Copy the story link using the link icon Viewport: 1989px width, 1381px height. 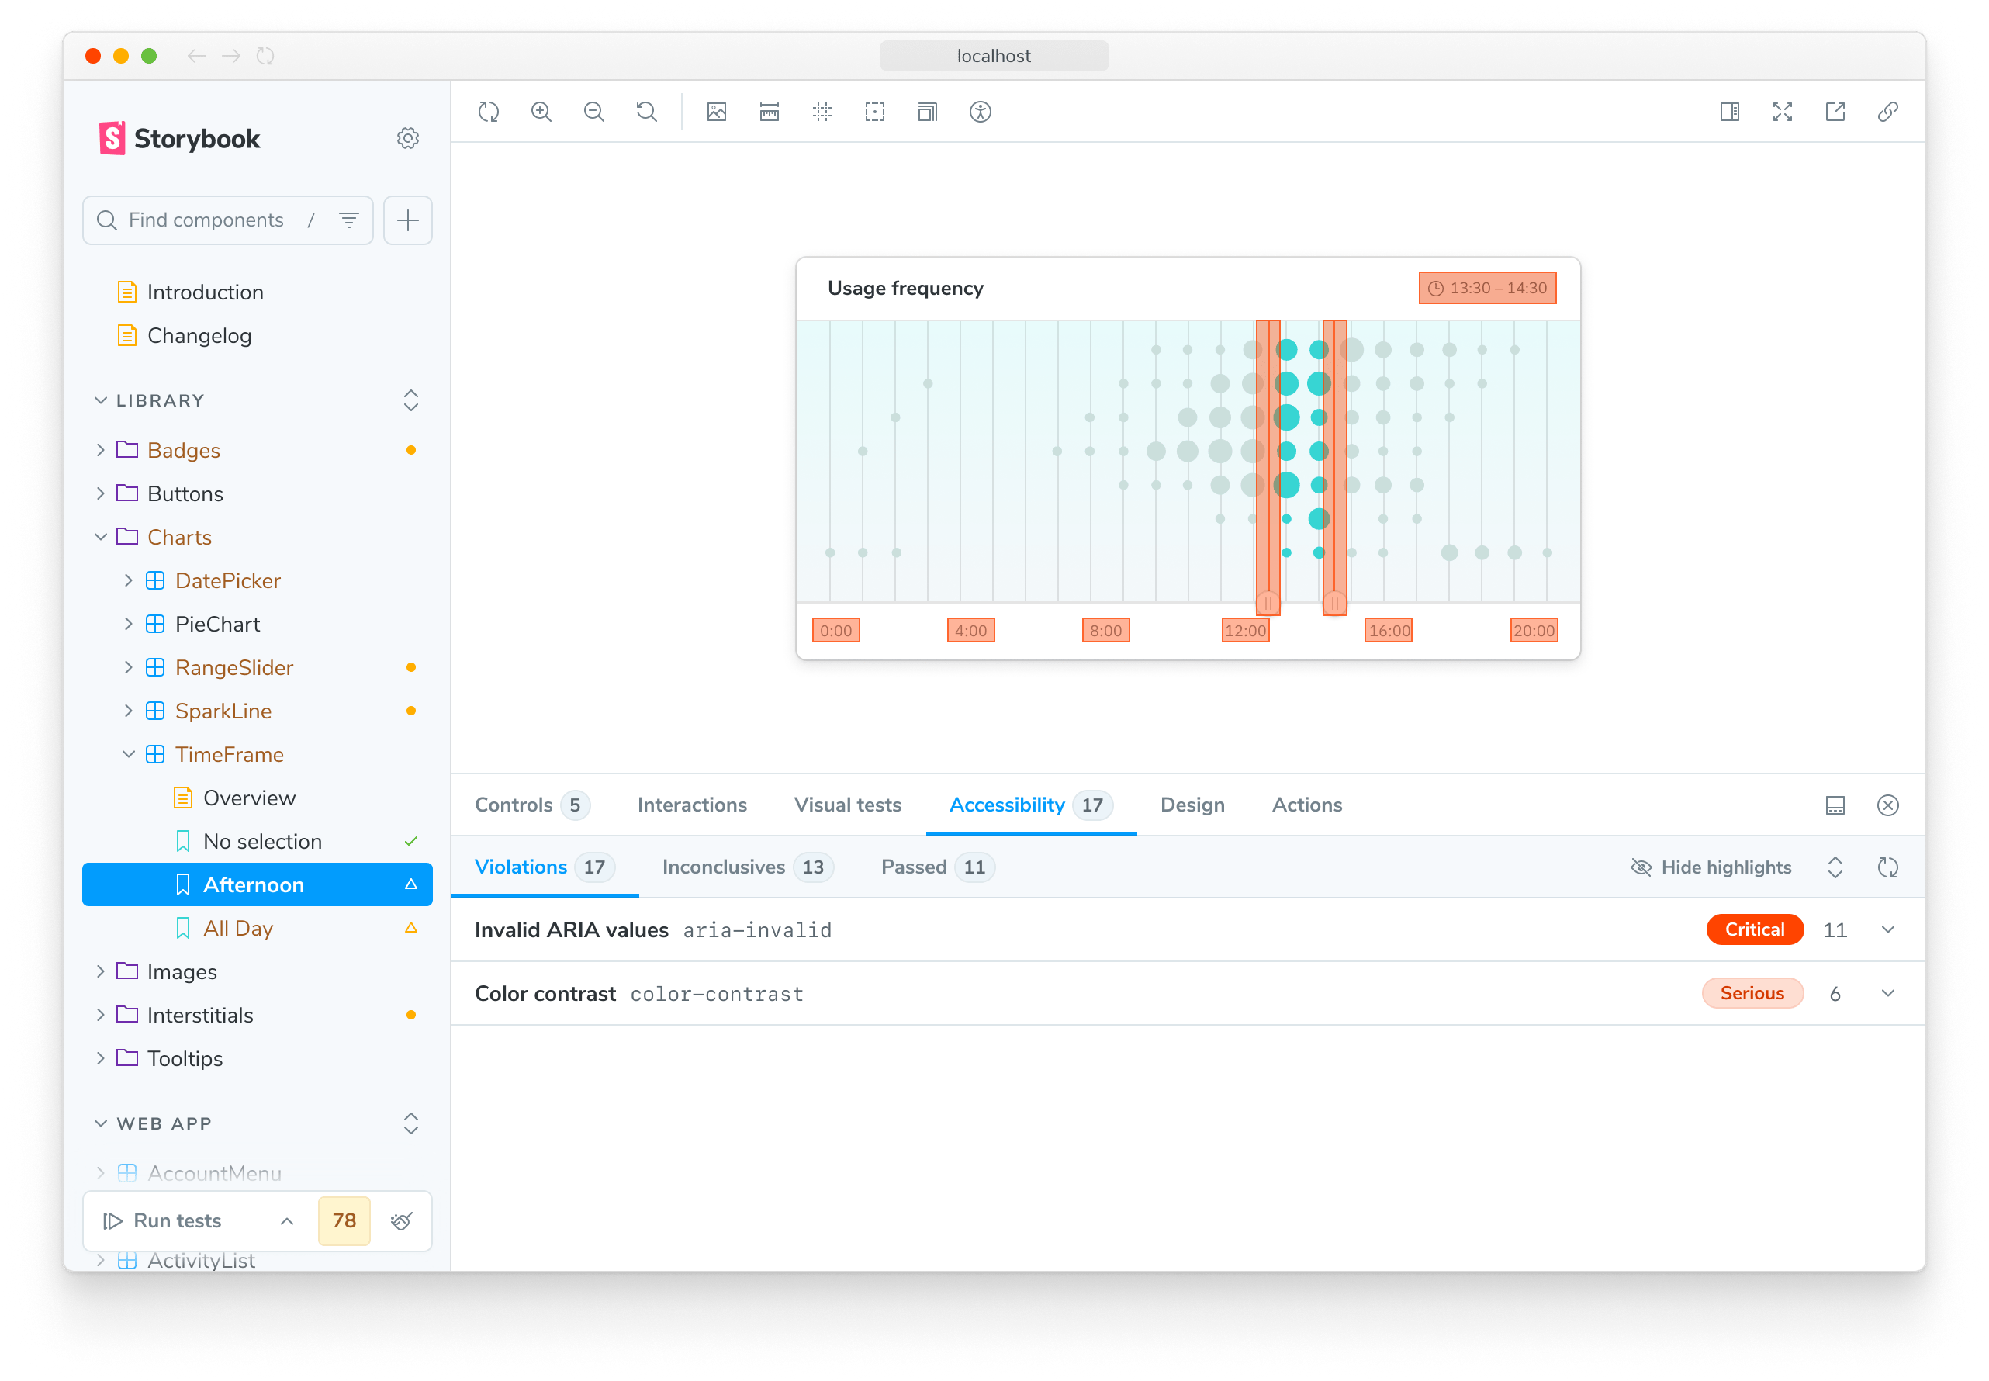point(1888,112)
